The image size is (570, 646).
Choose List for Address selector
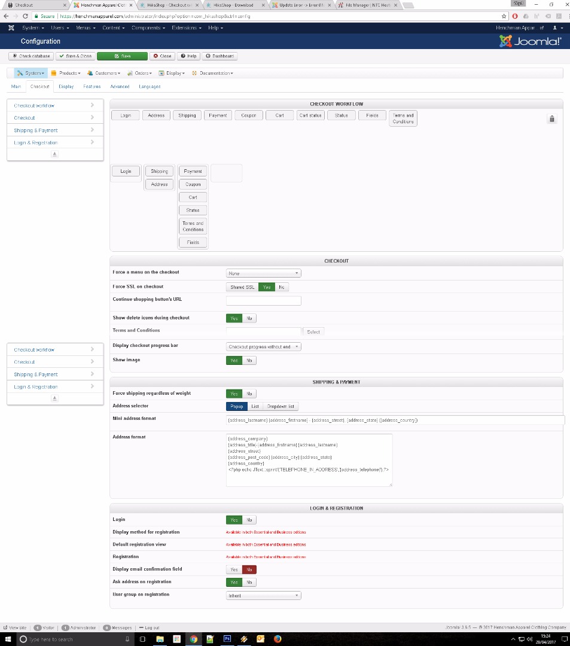click(x=255, y=406)
